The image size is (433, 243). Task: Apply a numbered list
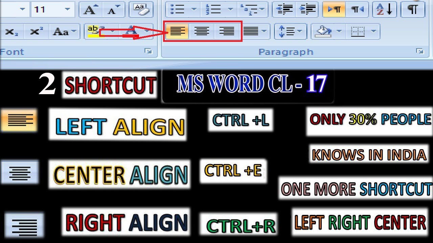[x=213, y=9]
